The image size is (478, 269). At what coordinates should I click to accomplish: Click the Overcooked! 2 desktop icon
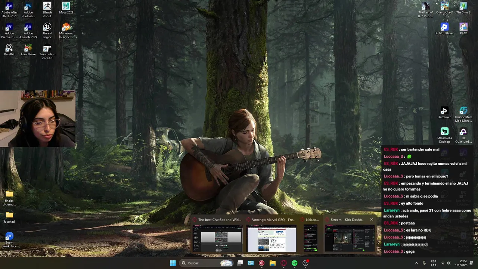(x=444, y=10)
